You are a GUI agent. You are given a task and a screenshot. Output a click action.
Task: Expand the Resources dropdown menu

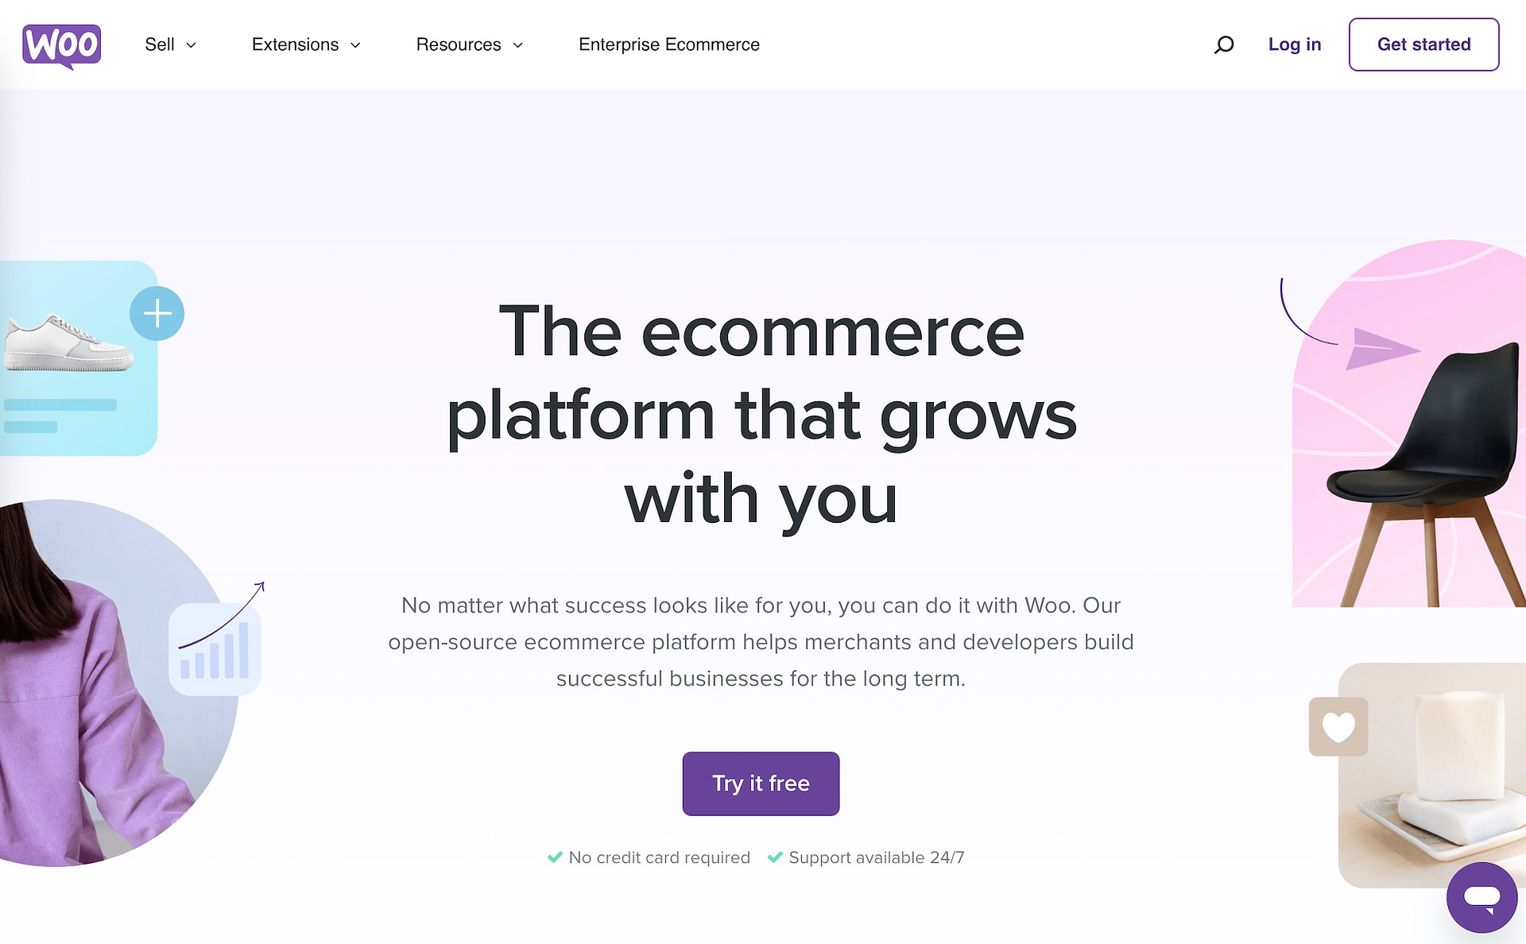469,44
